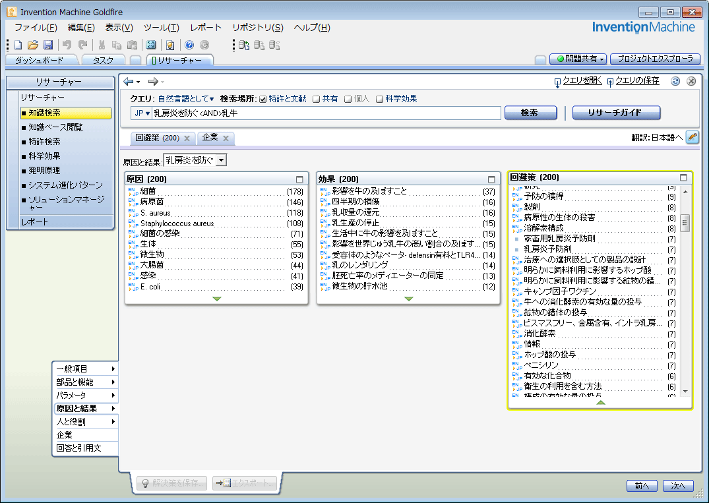The height and width of the screenshot is (503, 709).
Task: Expand more results in 効果 panel
Action: coord(409,299)
